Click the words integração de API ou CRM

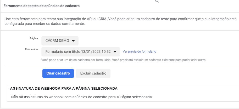(x=86, y=19)
